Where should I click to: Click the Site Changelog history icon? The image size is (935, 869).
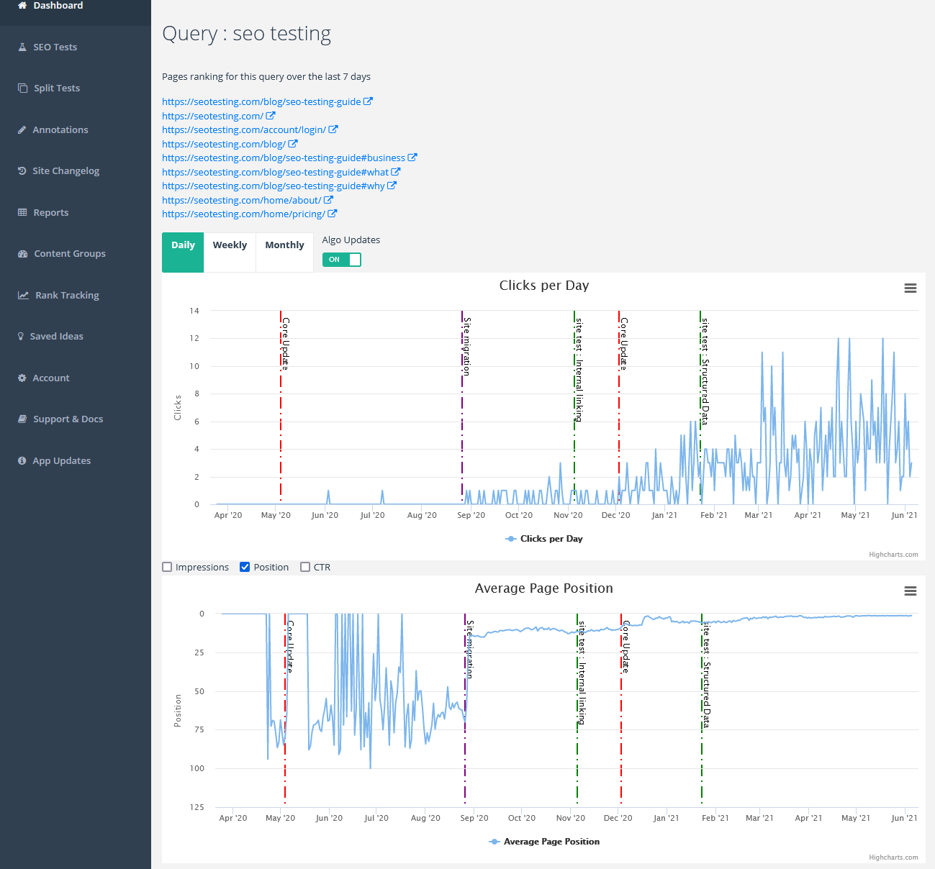(x=22, y=170)
